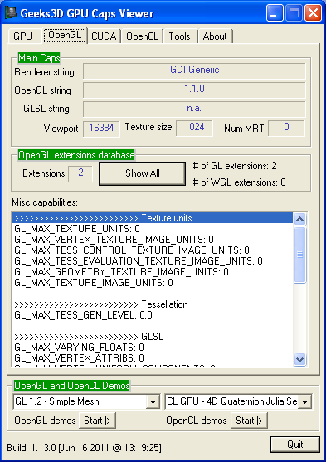
Task: Click the Show All extensions button
Action: coord(143,173)
